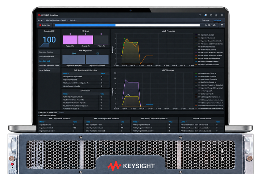Sort Metric column in AMF Release table
261x174 pixels.
tap(66, 94)
